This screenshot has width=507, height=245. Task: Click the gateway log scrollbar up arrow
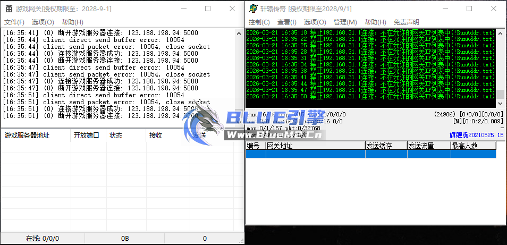pyautogui.click(x=239, y=33)
